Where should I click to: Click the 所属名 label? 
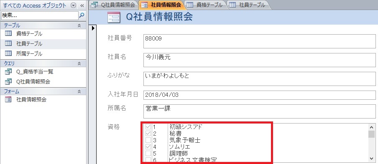pyautogui.click(x=117, y=108)
